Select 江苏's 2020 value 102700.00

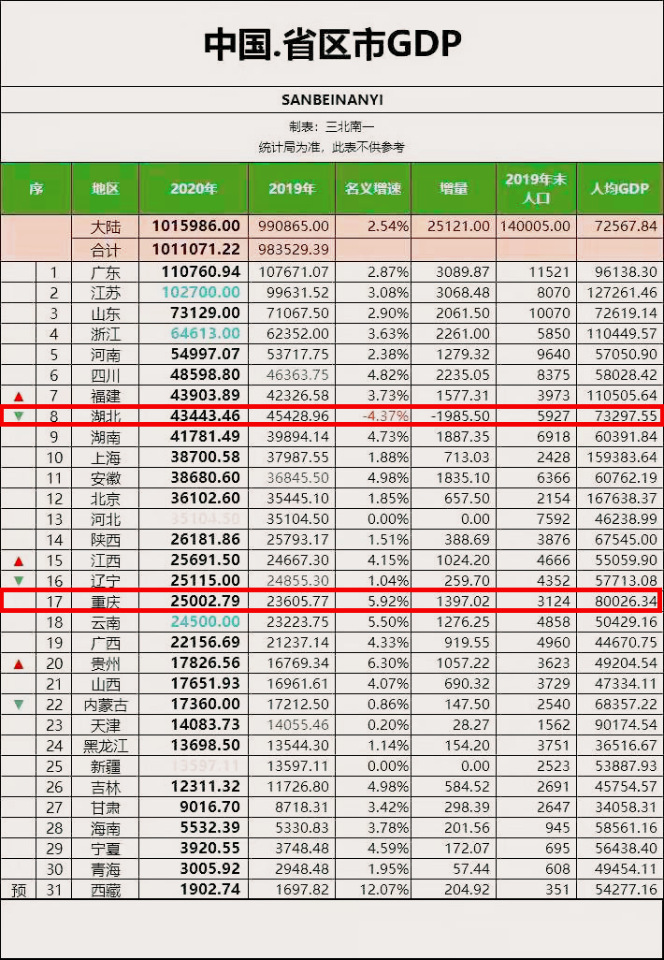[201, 292]
